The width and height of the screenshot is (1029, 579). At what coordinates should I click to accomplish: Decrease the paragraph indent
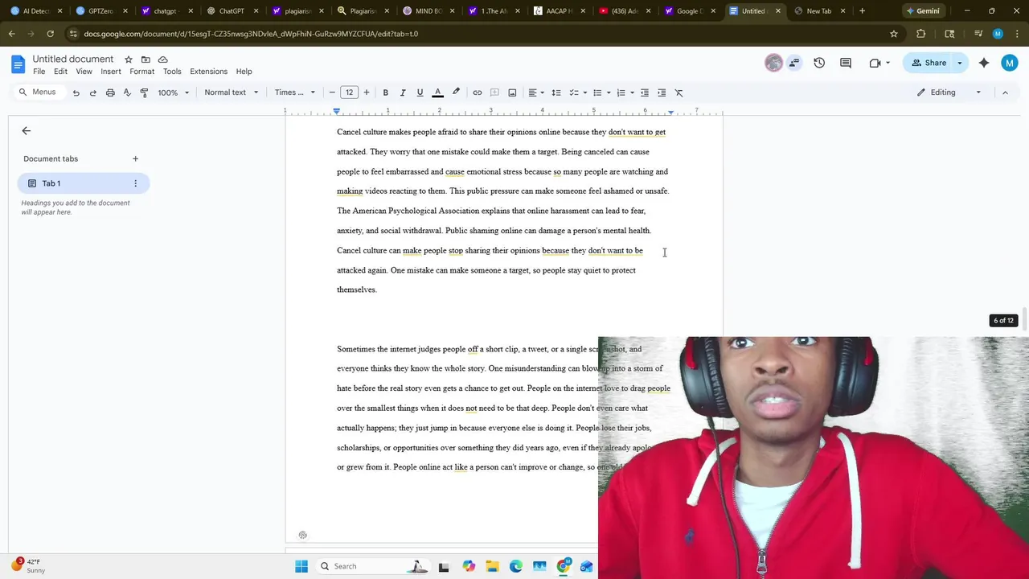click(645, 92)
